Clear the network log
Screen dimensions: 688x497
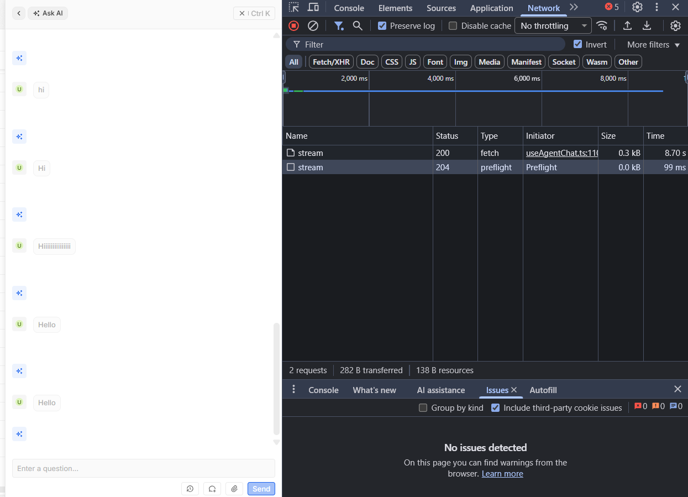pos(313,25)
